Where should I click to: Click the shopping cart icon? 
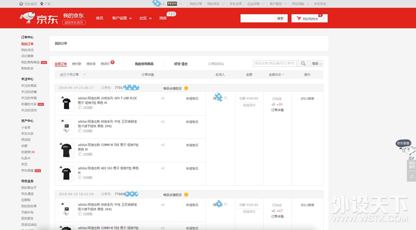299,19
